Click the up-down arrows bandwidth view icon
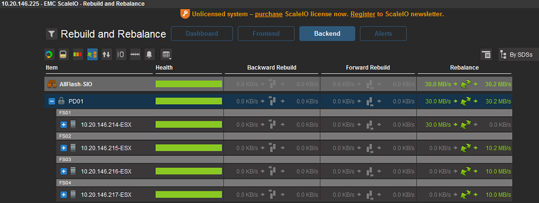 coord(107,54)
